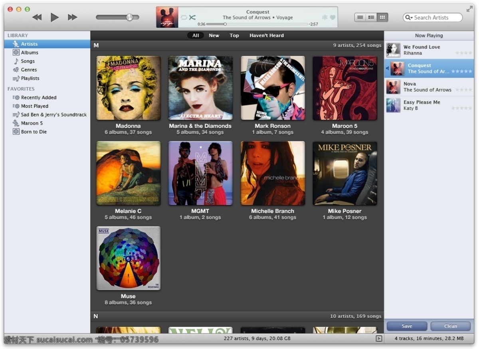Open the Marina & the Diamonds cover
This screenshot has width=479, height=349.
tap(200, 88)
